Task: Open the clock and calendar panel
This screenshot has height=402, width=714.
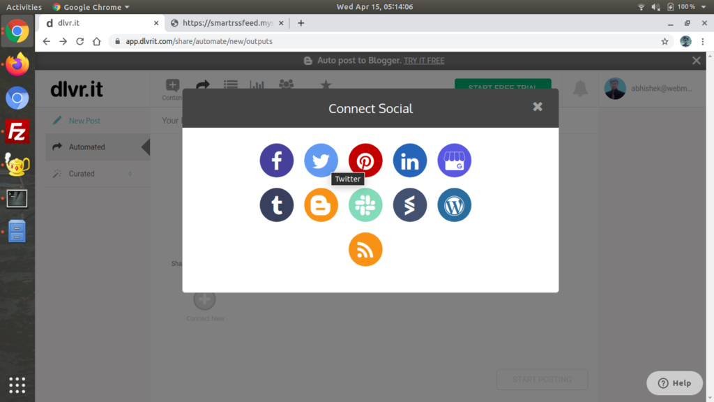Action: coord(374,7)
